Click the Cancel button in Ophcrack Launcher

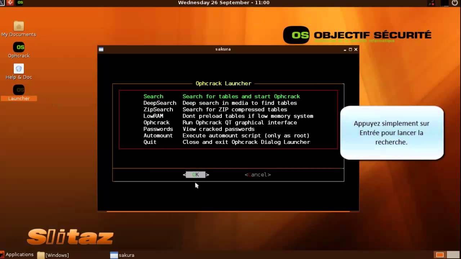(258, 175)
